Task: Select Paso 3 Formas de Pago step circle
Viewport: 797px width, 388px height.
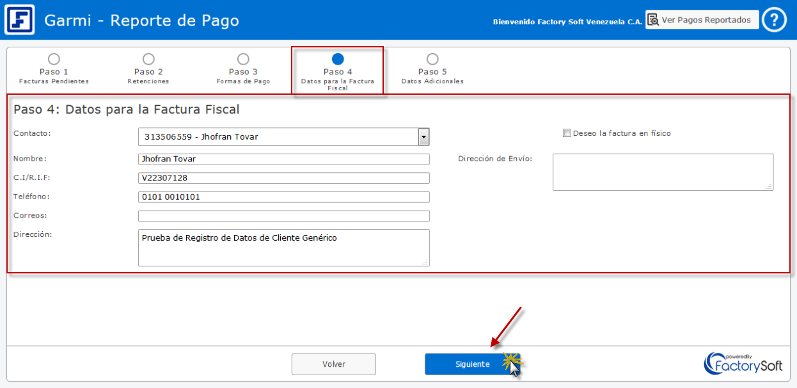Action: tap(243, 60)
